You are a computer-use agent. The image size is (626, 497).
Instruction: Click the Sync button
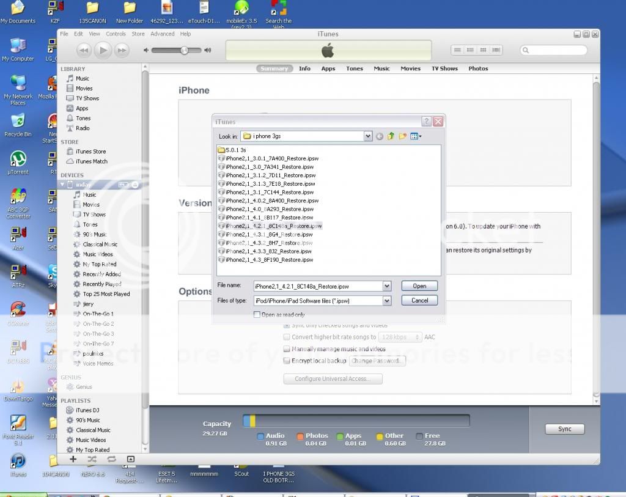564,429
